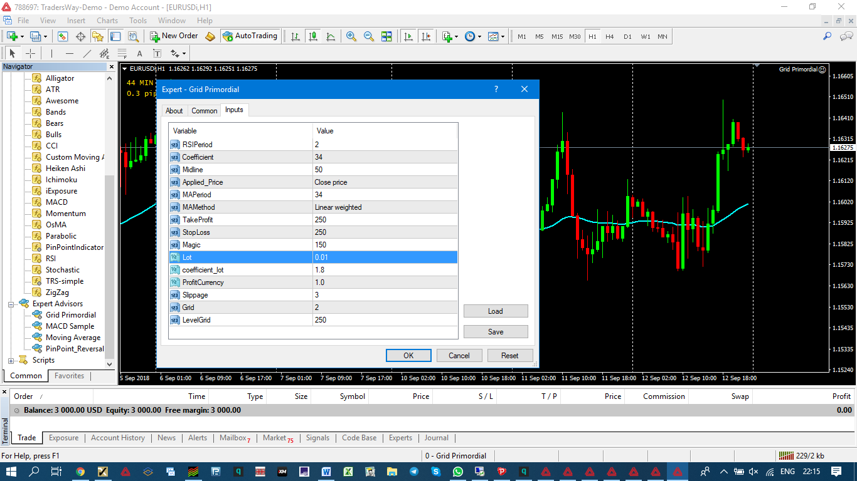This screenshot has width=857, height=481.
Task: Open the chart templates dropdown
Action: tap(496, 36)
